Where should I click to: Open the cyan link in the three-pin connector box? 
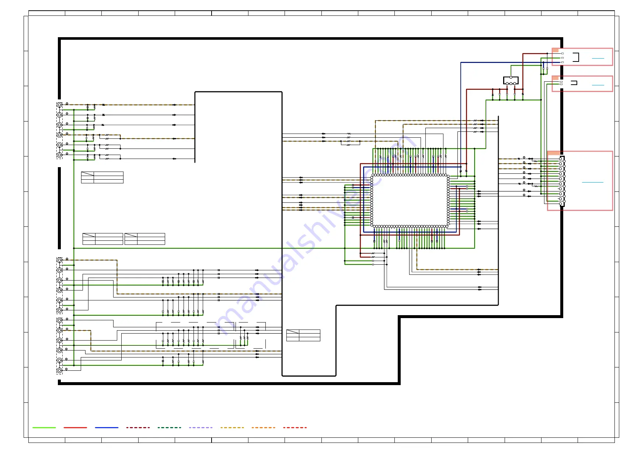598,58
